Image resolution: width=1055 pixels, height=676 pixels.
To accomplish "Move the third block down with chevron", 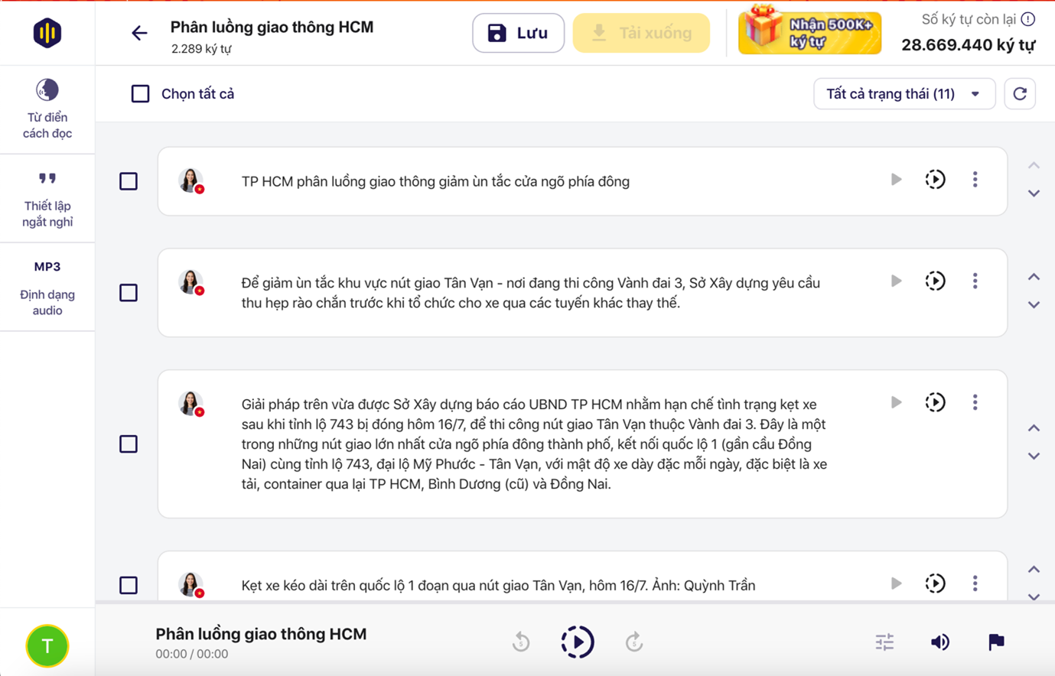I will click(1034, 457).
